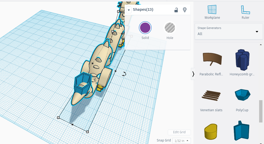Click the Parabolic Refl... label

[x=211, y=74]
